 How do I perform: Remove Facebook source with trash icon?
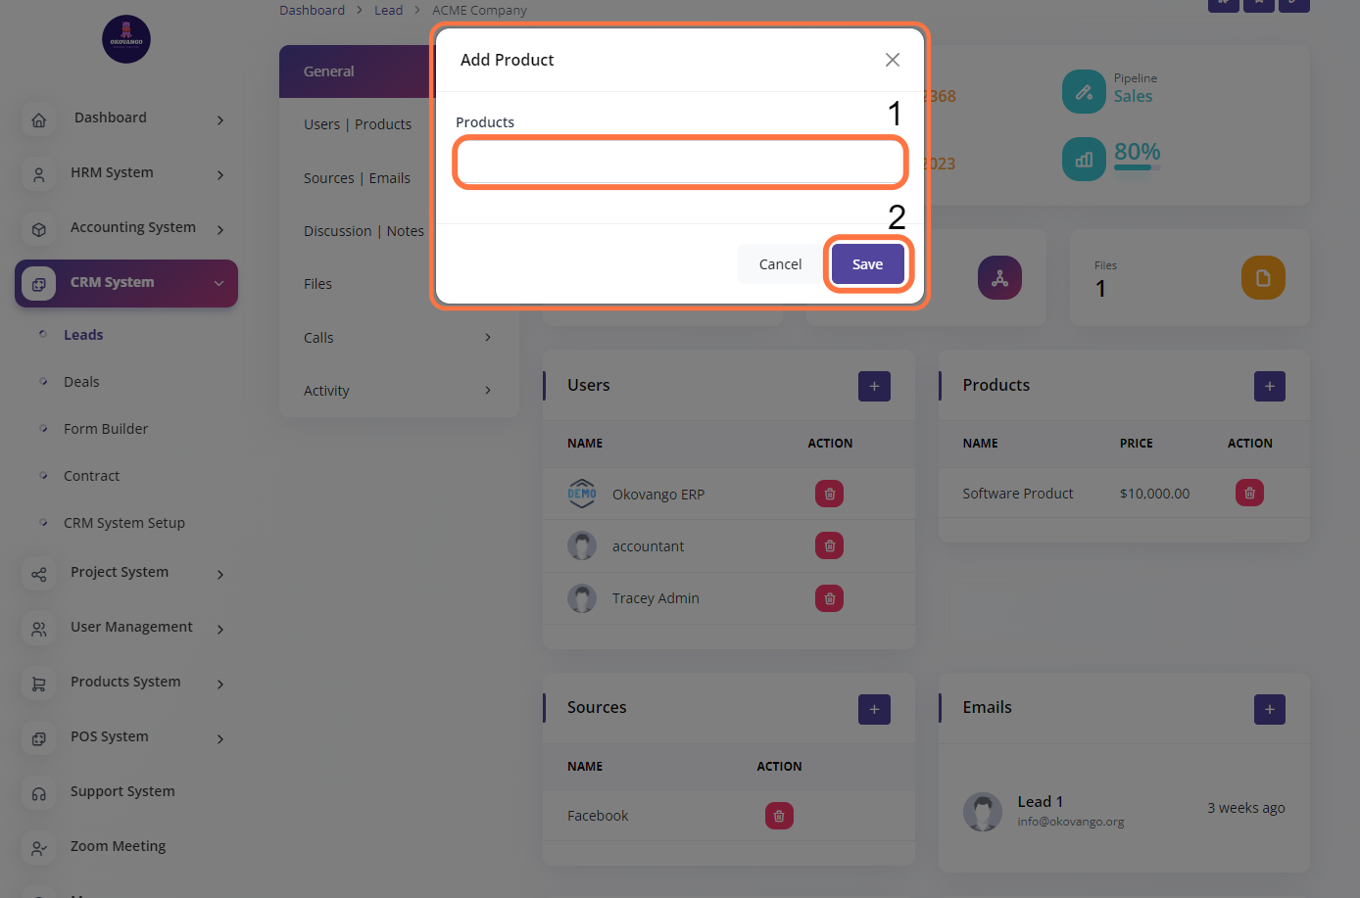(779, 816)
